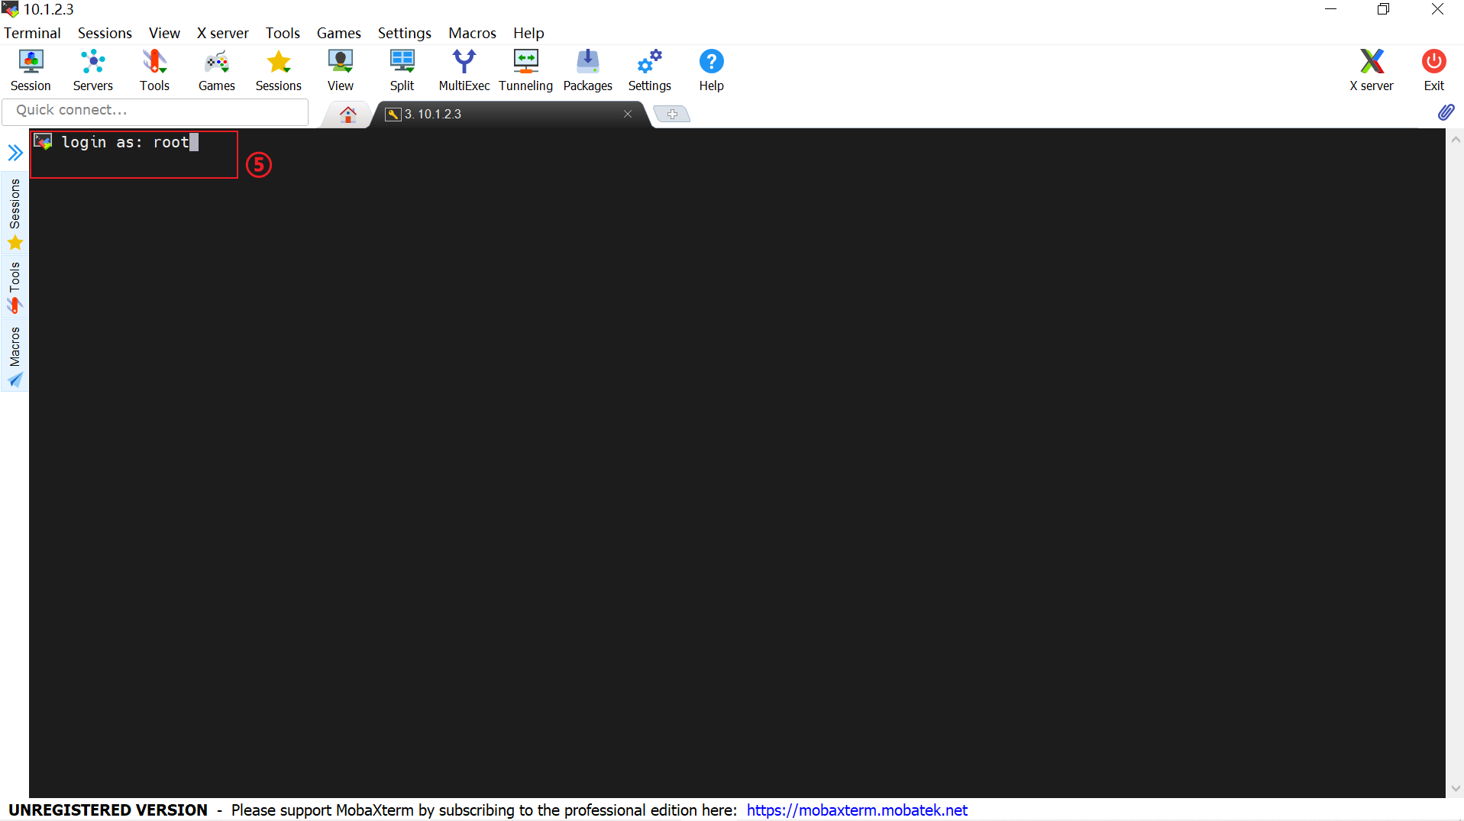Click the paperclip attach icon
This screenshot has height=821, width=1464.
point(1446,112)
